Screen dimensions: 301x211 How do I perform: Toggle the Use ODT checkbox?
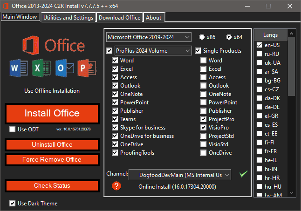(x=13, y=129)
